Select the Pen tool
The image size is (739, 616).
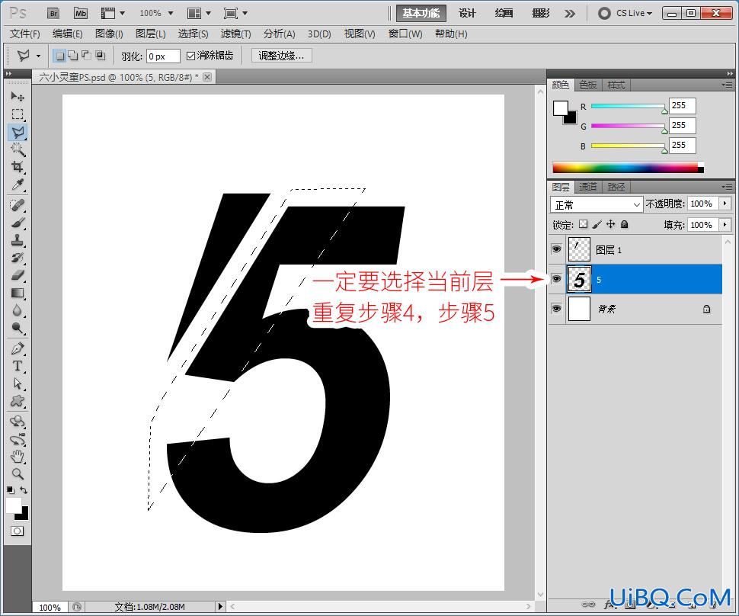(18, 349)
